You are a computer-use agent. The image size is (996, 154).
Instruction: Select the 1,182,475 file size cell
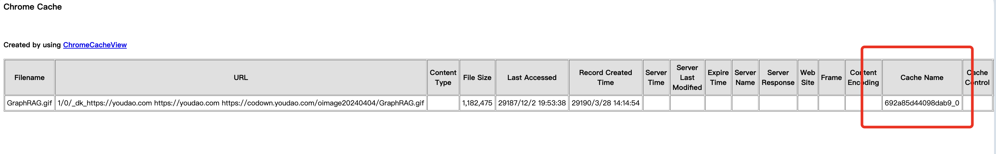pyautogui.click(x=477, y=103)
